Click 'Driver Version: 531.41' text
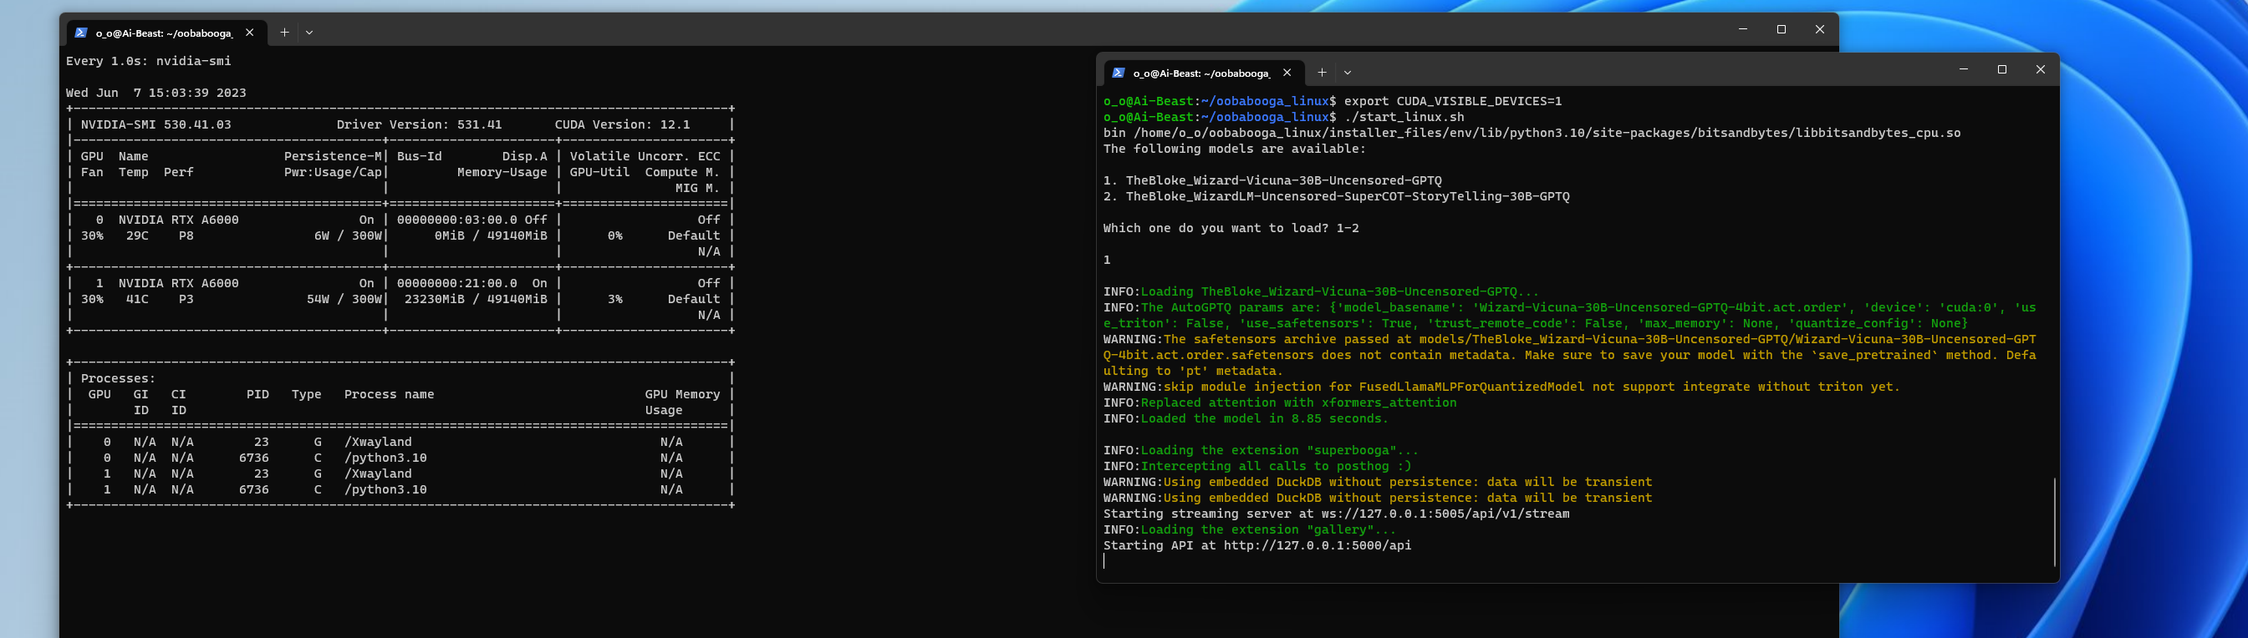This screenshot has width=2248, height=638. (x=419, y=124)
